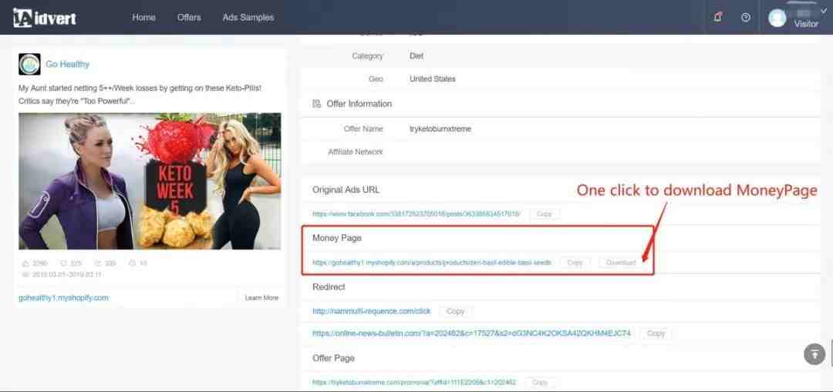The height and width of the screenshot is (392, 833).
Task: Copy the Original Ads URL
Action: click(545, 214)
